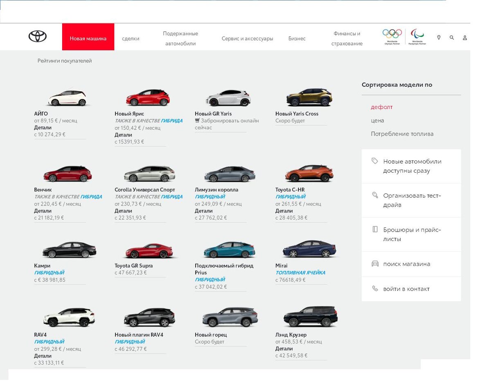Viewport: 491px width, 383px height.
Task: Click Забронировать онлайн сейчас
Action: 227,124
